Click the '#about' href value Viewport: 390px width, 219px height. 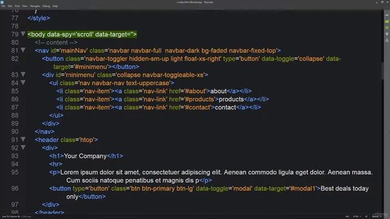pos(196,91)
